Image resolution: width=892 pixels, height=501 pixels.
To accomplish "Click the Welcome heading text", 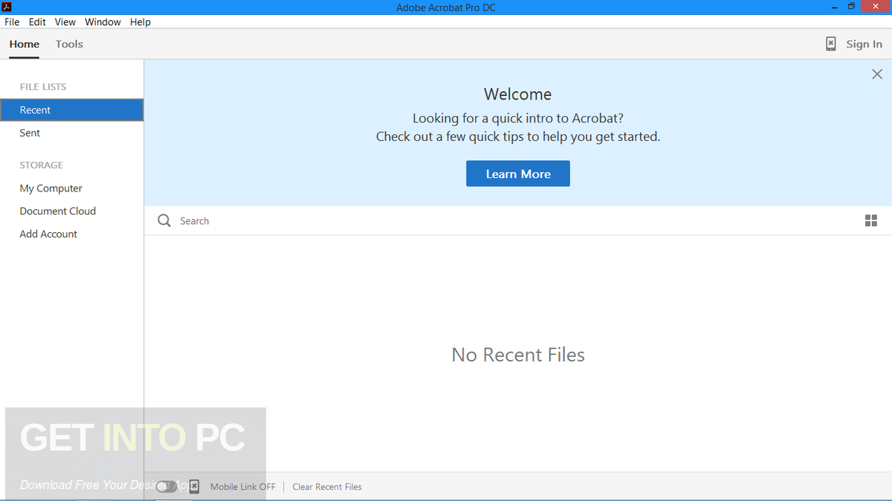I will pos(518,94).
